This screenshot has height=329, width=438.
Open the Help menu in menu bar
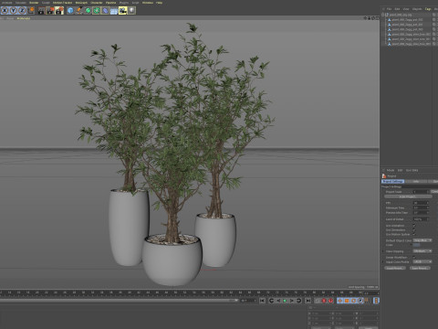(x=159, y=3)
